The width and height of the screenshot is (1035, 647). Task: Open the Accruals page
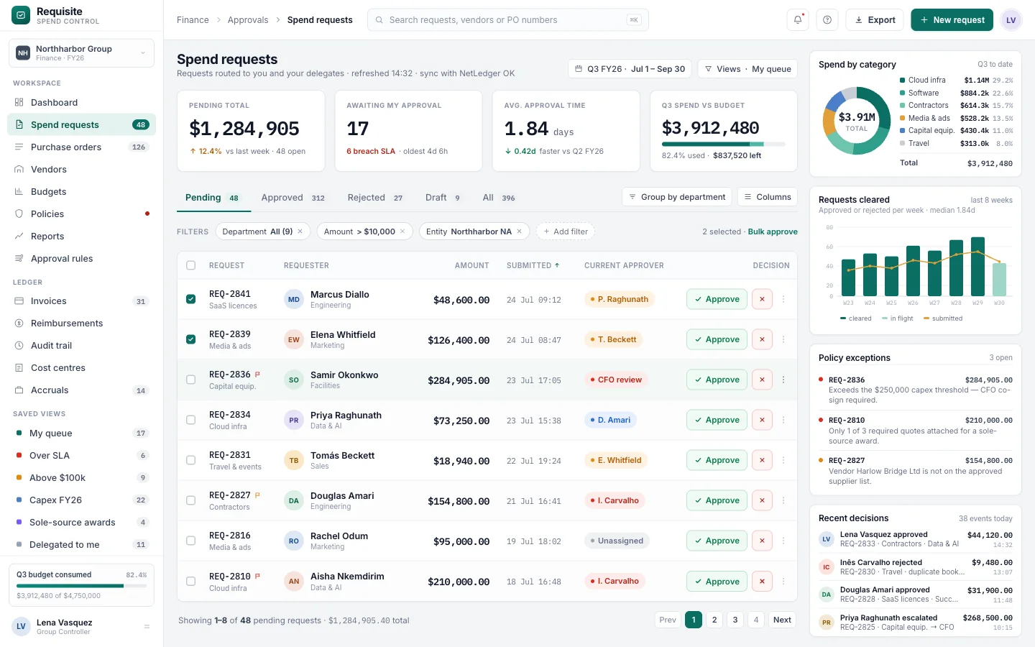click(81, 390)
